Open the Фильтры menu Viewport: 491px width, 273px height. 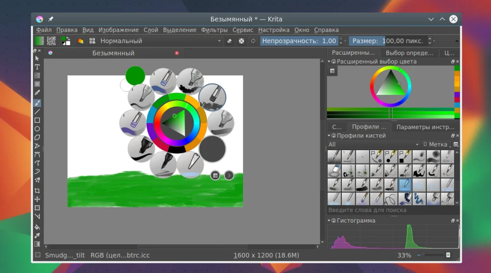pos(214,30)
